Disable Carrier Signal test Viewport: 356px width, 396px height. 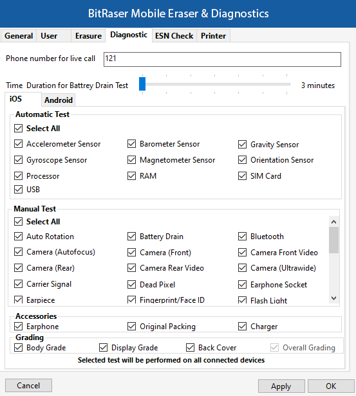18,284
